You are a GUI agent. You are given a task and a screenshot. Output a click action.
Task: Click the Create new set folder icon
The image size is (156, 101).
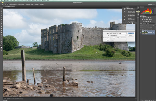pyautogui.click(x=130, y=23)
